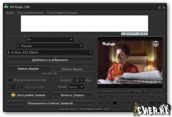Click the minutes limit number field

pyautogui.click(x=12, y=87)
